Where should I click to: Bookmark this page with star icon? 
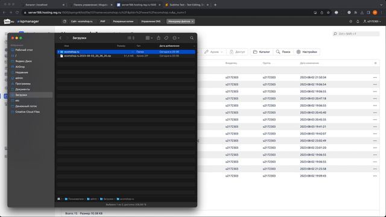coord(328,12)
